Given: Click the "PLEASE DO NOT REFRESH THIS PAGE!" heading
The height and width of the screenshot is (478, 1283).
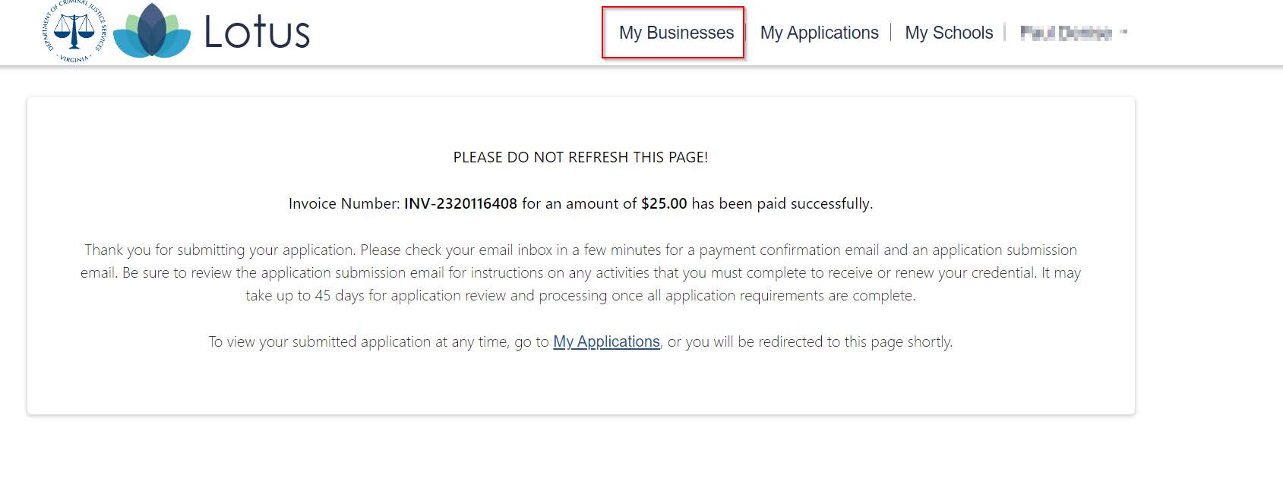Looking at the screenshot, I should (x=580, y=157).
